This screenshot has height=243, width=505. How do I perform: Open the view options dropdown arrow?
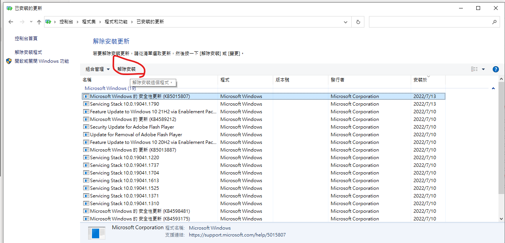tap(483, 69)
